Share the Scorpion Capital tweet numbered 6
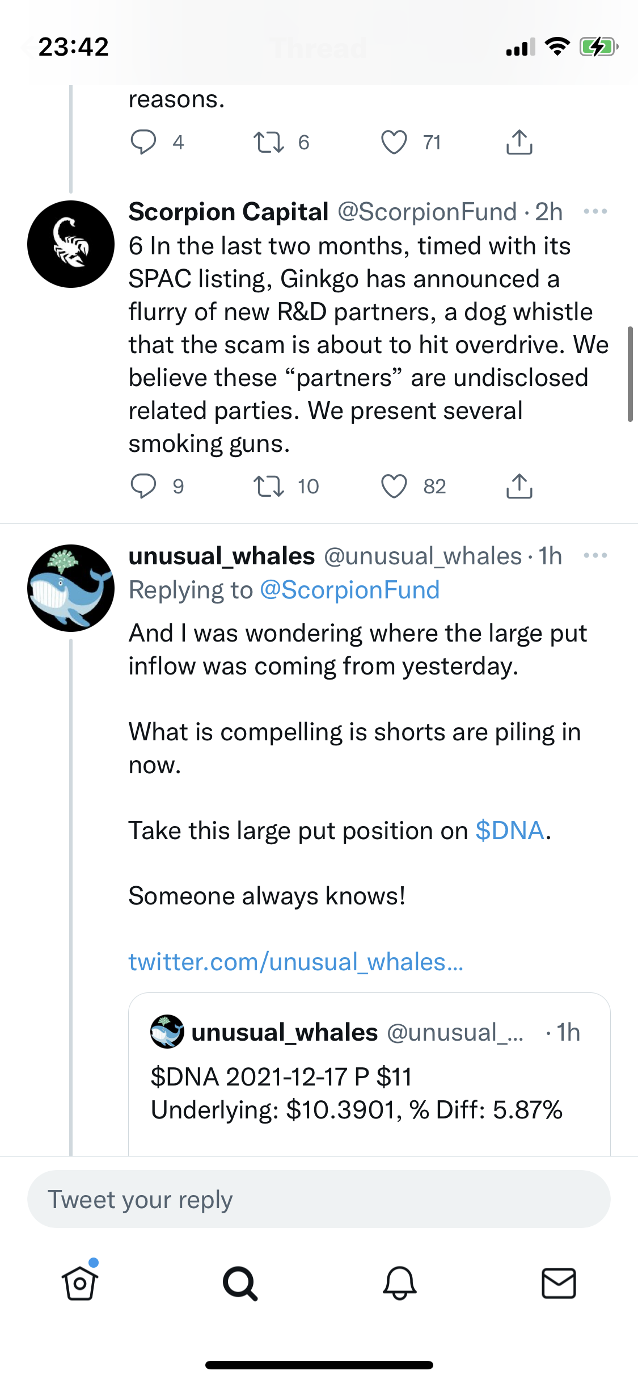 [x=519, y=487]
